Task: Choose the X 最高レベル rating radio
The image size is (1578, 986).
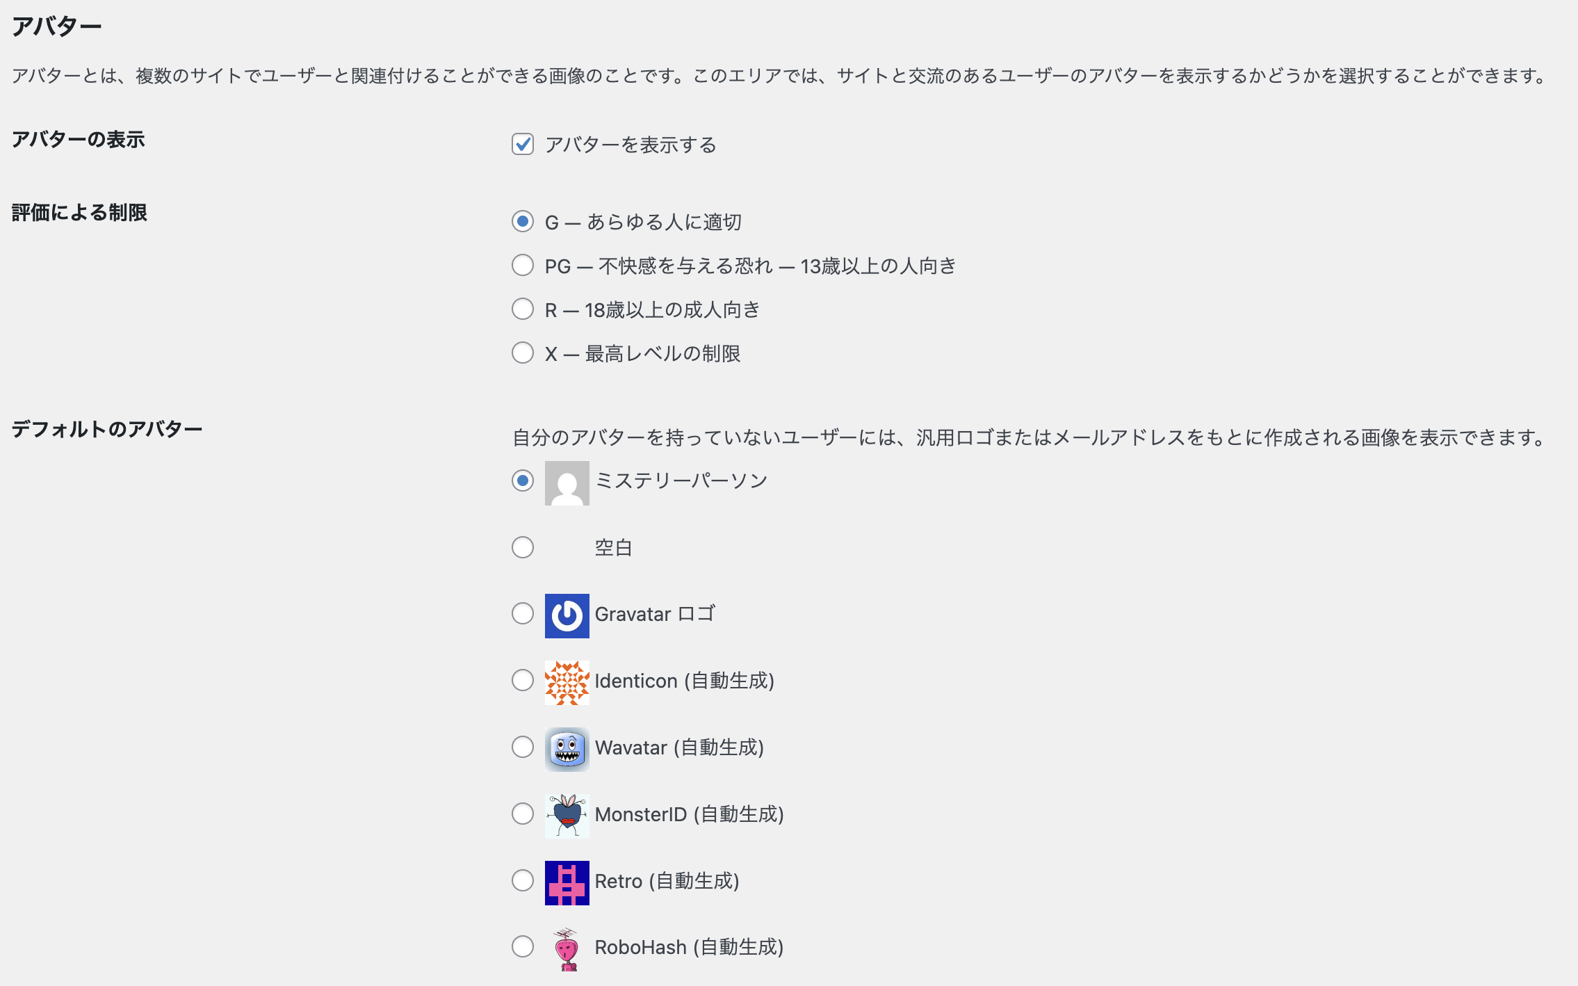Action: point(523,353)
